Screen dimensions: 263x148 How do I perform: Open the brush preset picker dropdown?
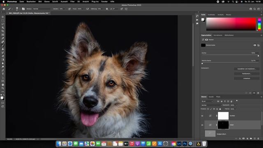[x=20, y=9]
